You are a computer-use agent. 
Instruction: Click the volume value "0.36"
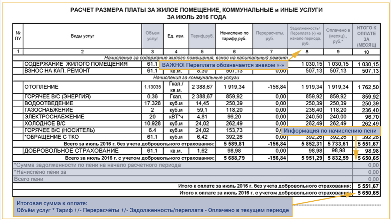coord(152,97)
